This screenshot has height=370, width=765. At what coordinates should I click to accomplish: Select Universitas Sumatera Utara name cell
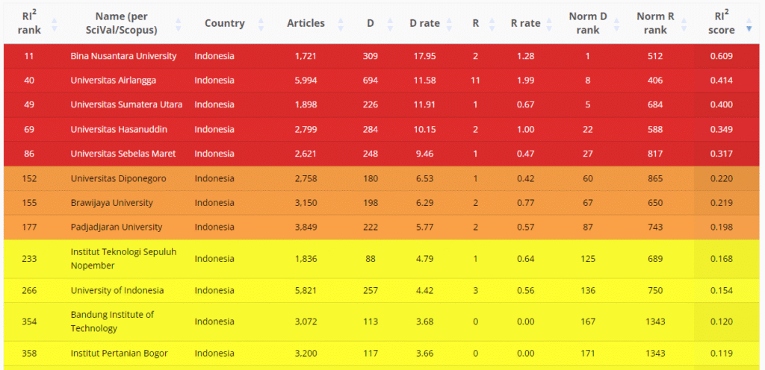coord(126,104)
